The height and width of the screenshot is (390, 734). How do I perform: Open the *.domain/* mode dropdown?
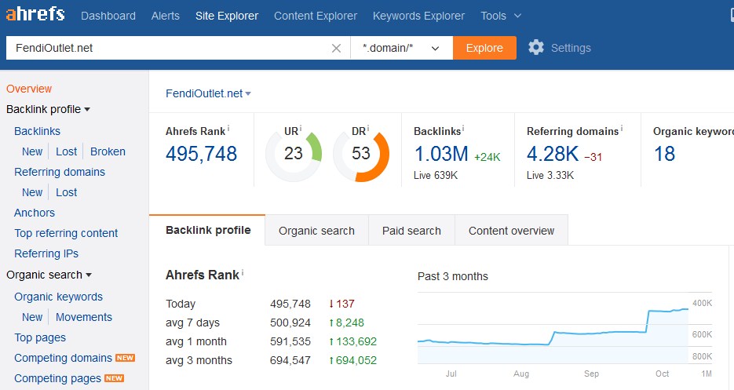(x=401, y=48)
